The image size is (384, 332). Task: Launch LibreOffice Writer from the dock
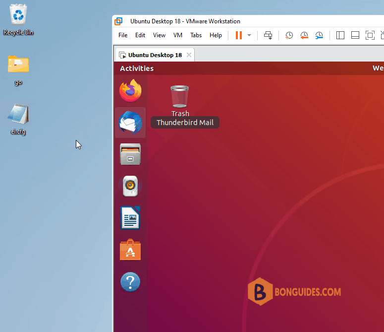point(130,218)
